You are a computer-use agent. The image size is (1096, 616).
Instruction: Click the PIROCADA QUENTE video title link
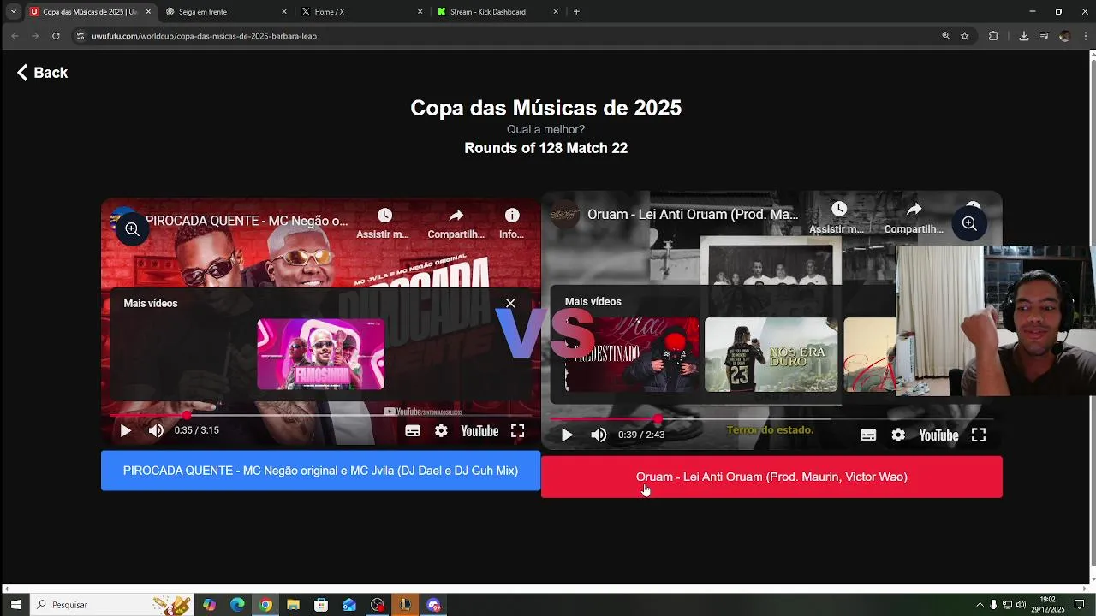247,221
